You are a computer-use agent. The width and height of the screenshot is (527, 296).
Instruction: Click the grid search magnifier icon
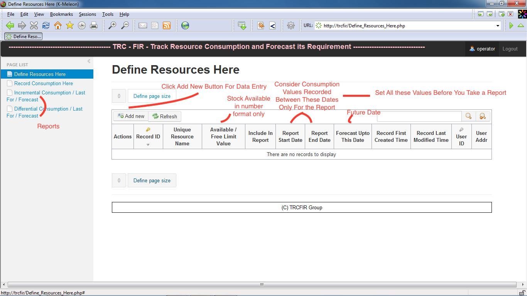click(x=468, y=116)
